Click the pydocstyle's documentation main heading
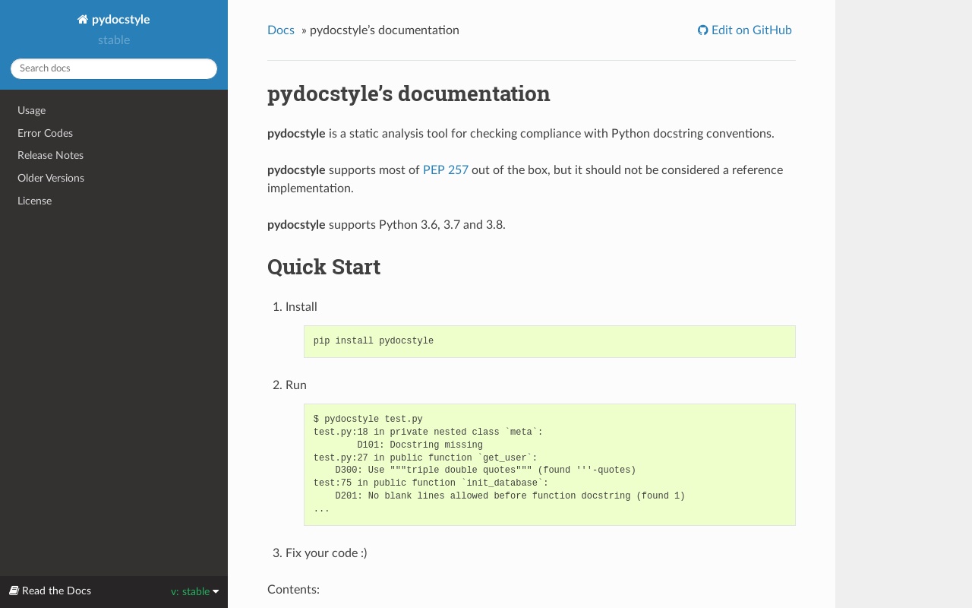Viewport: 972px width, 608px height. pyautogui.click(x=409, y=94)
